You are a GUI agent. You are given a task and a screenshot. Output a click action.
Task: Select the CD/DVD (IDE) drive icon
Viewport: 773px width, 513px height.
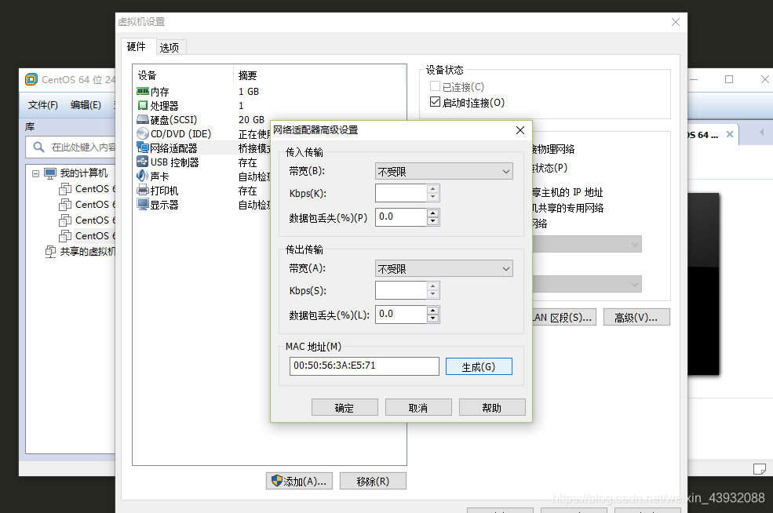coord(143,133)
